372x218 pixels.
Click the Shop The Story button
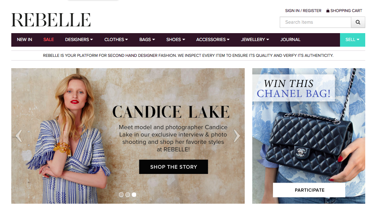(174, 167)
